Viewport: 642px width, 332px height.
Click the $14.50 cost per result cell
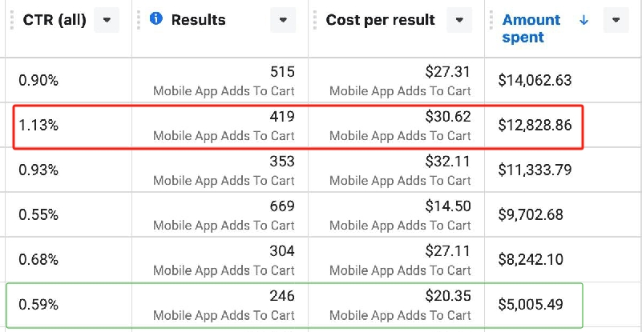[448, 206]
